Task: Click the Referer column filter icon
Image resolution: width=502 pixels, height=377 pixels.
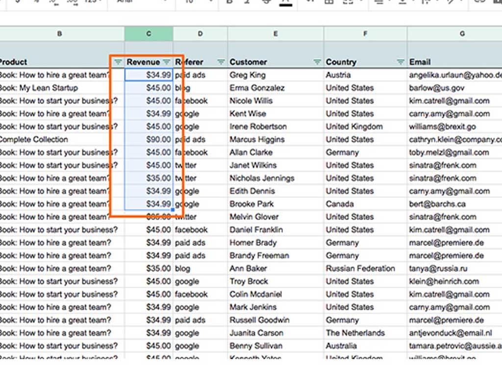Action: pos(221,62)
